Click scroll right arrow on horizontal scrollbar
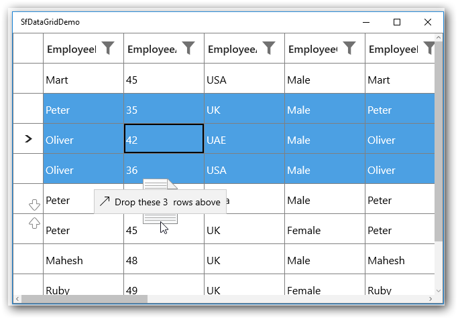Screen dimensions: 458x319 (x=431, y=299)
